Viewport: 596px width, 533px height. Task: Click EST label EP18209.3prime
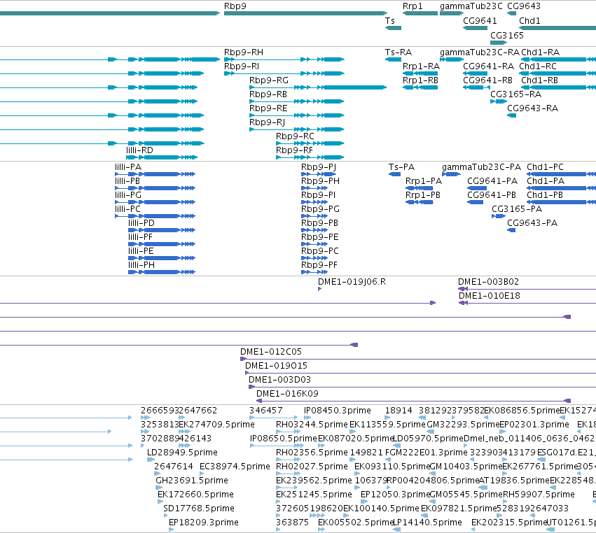tap(203, 523)
